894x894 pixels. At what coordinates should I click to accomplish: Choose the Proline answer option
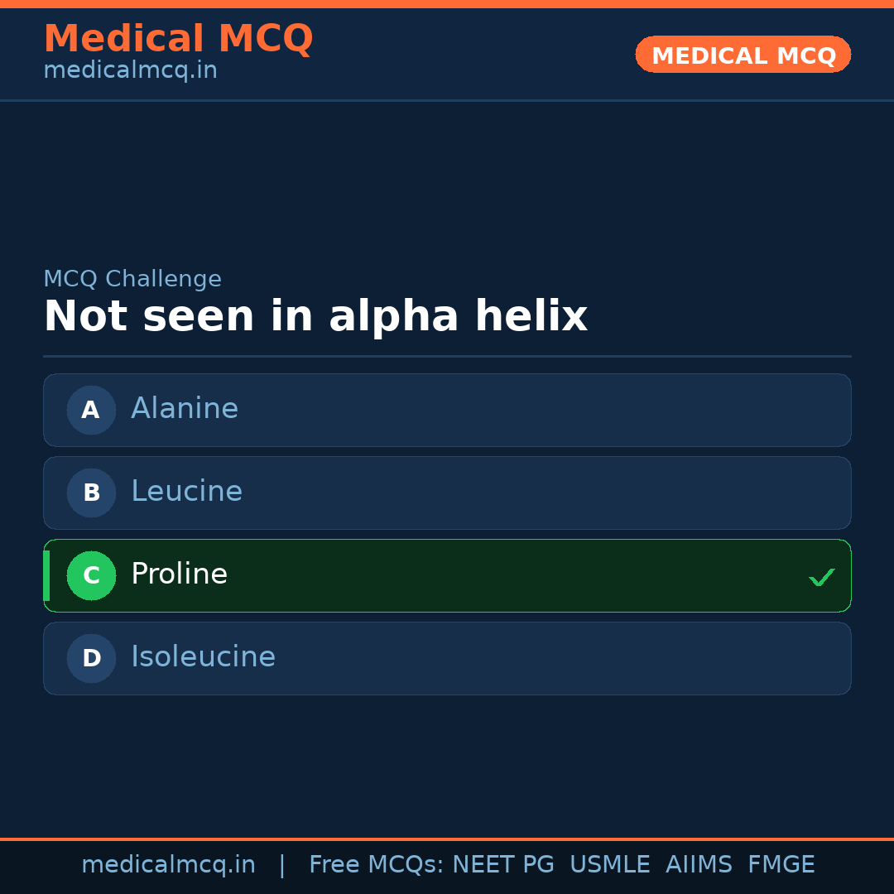click(x=447, y=575)
